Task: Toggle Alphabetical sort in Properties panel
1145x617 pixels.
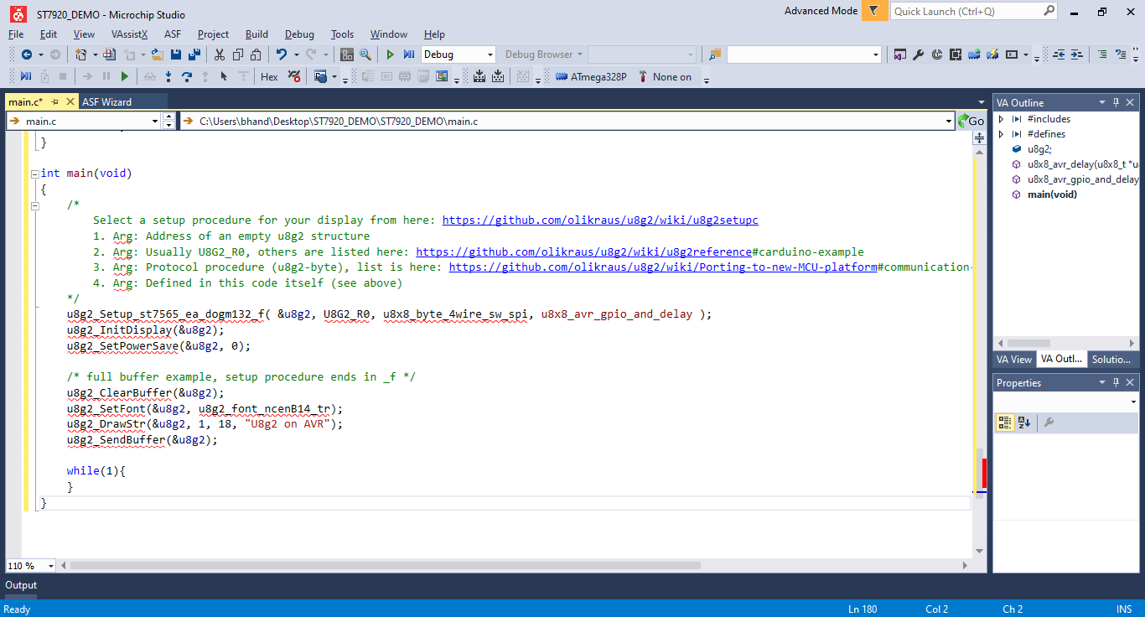Action: [x=1024, y=423]
